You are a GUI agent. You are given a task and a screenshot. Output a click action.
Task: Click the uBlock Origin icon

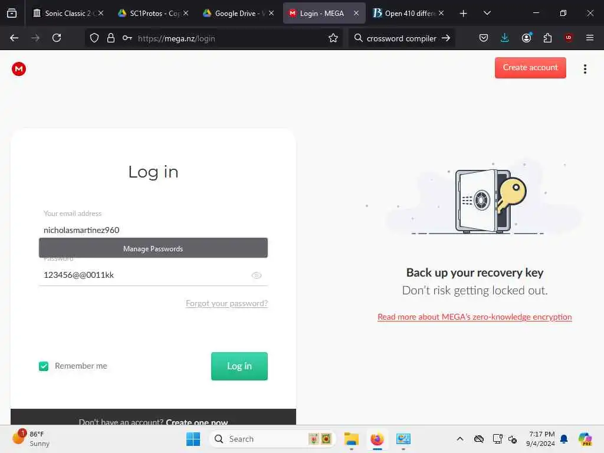(x=569, y=38)
